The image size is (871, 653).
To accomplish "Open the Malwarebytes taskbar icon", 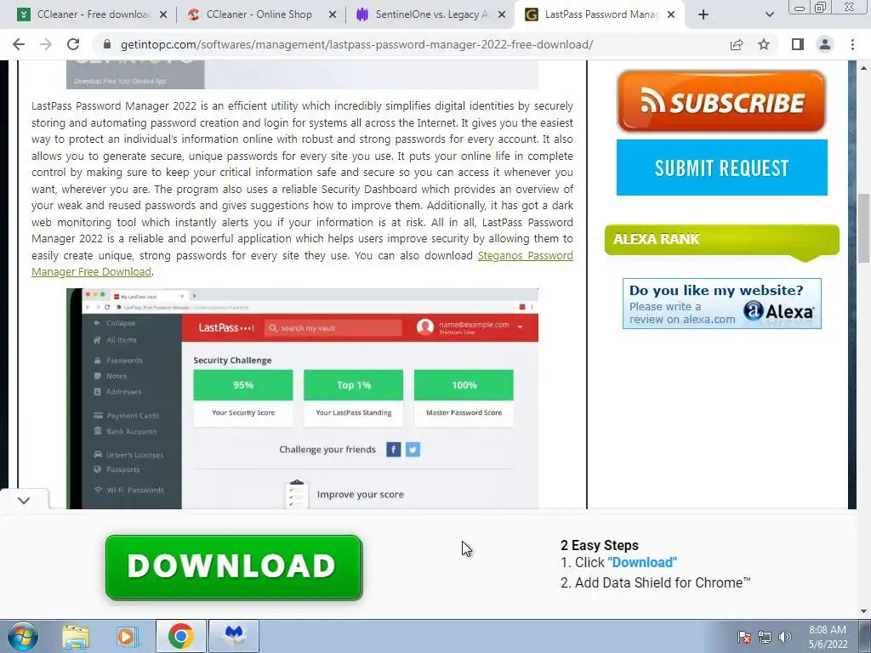I will (x=234, y=636).
